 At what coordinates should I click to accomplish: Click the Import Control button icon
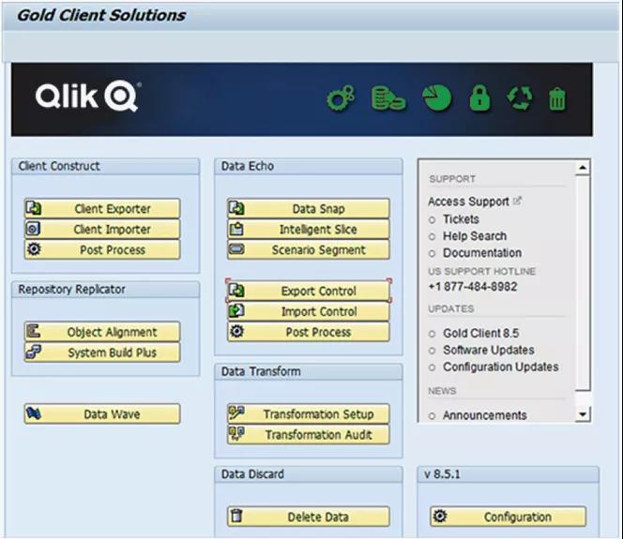(x=236, y=310)
